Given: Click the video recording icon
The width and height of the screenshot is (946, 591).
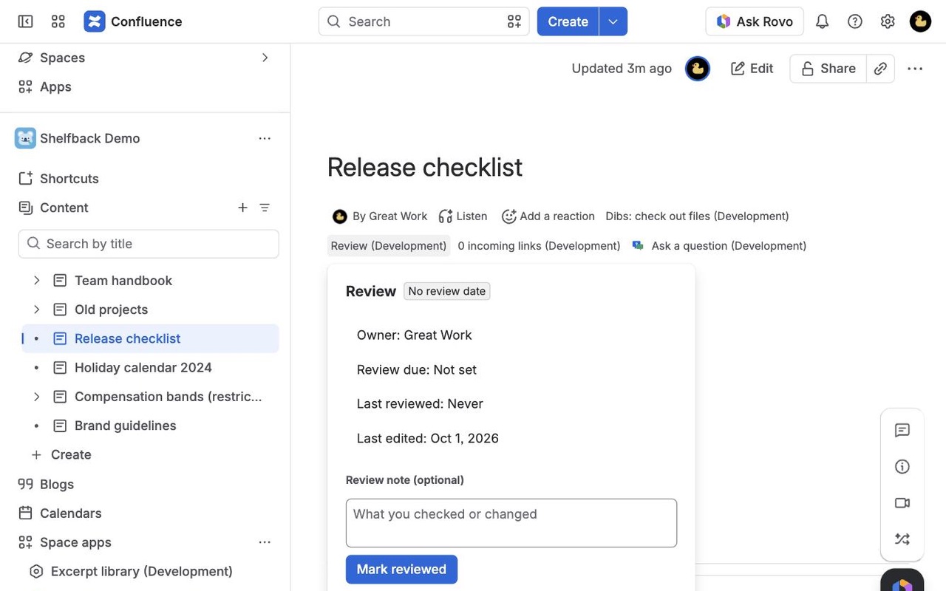Looking at the screenshot, I should tap(902, 502).
